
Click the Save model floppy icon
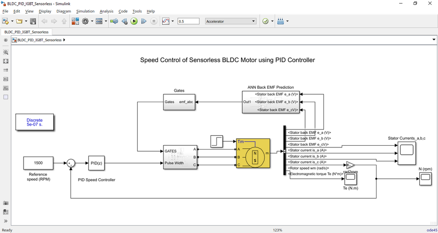[33, 21]
